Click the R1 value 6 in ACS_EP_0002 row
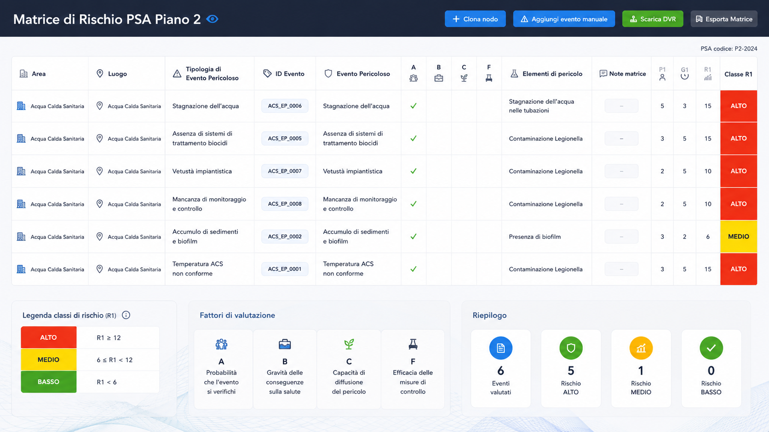Image resolution: width=769 pixels, height=432 pixels. pyautogui.click(x=708, y=236)
